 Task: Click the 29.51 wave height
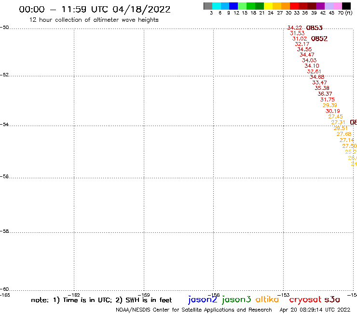[x=341, y=128]
